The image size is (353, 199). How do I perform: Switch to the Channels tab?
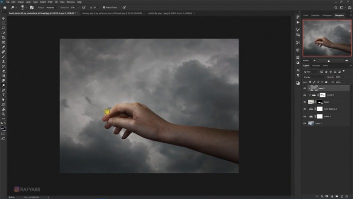click(316, 66)
